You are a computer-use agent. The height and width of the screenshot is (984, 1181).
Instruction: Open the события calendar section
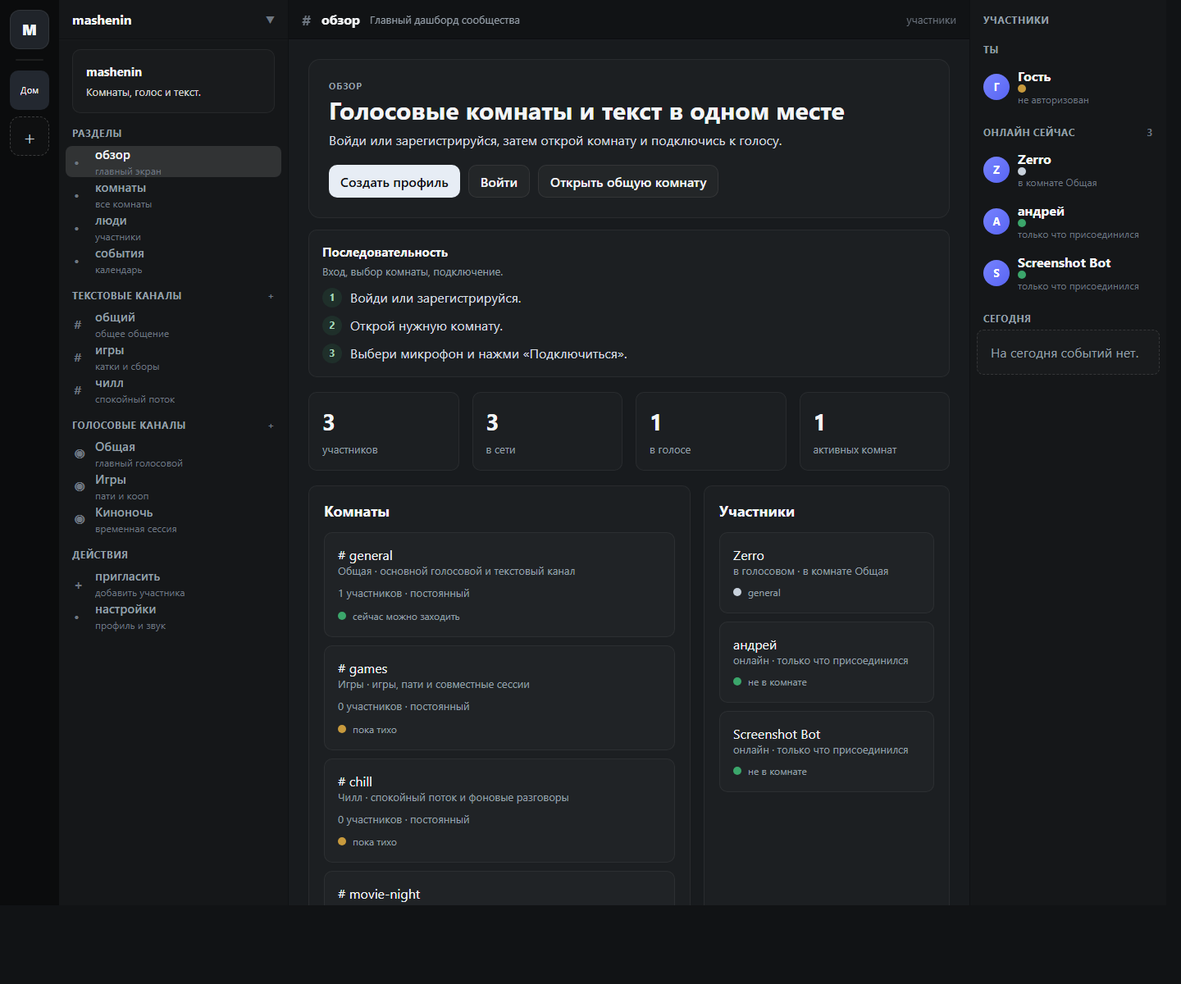(x=173, y=261)
